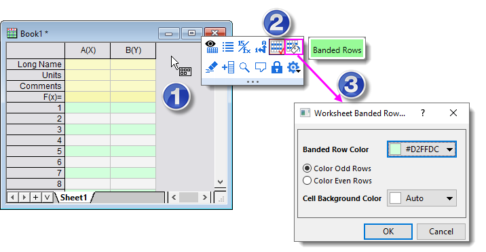Click the horizontal scrollbar right arrow
The image size is (486, 252).
tap(204, 198)
